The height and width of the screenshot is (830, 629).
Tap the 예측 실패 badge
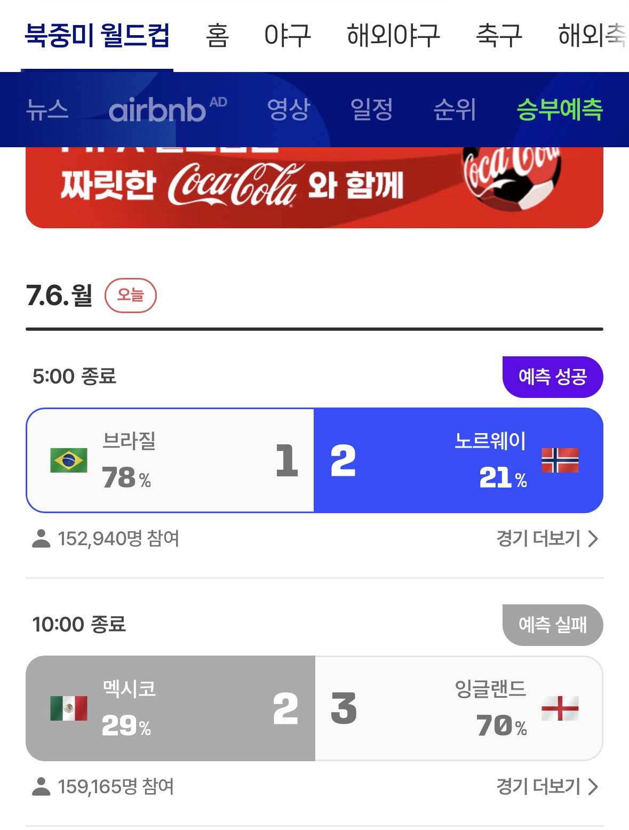click(553, 625)
